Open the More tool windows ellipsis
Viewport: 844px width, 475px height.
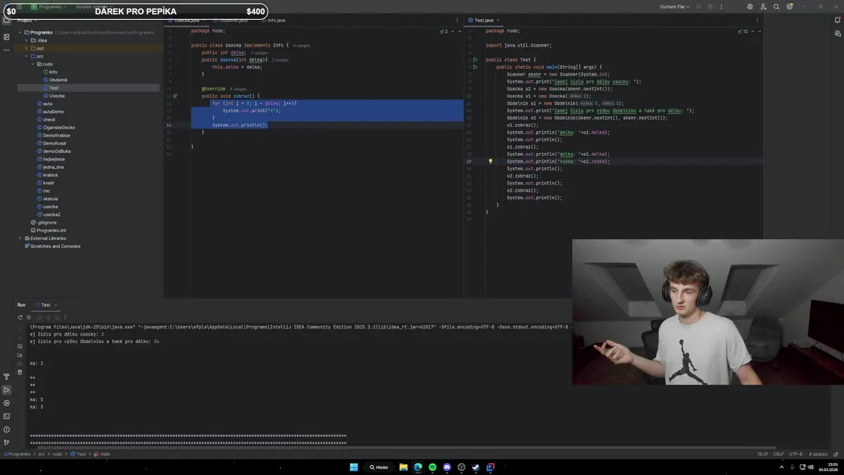click(7, 49)
